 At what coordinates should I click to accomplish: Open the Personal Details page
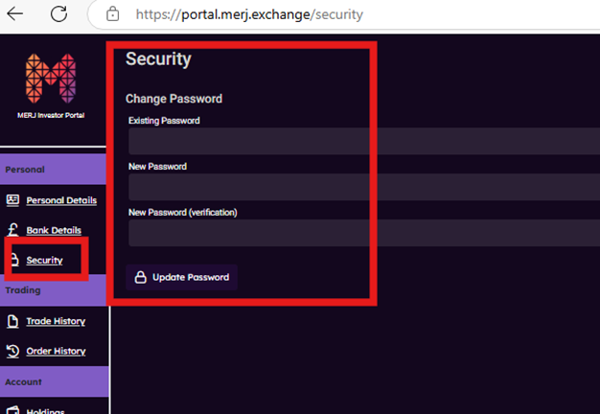tap(61, 200)
